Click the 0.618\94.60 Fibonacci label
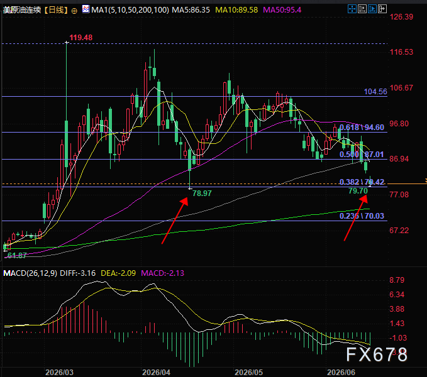Screen dimensions: 427x377 [362, 128]
